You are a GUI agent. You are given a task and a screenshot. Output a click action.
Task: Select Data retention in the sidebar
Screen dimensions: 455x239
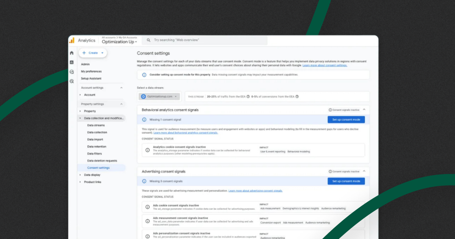(x=97, y=146)
